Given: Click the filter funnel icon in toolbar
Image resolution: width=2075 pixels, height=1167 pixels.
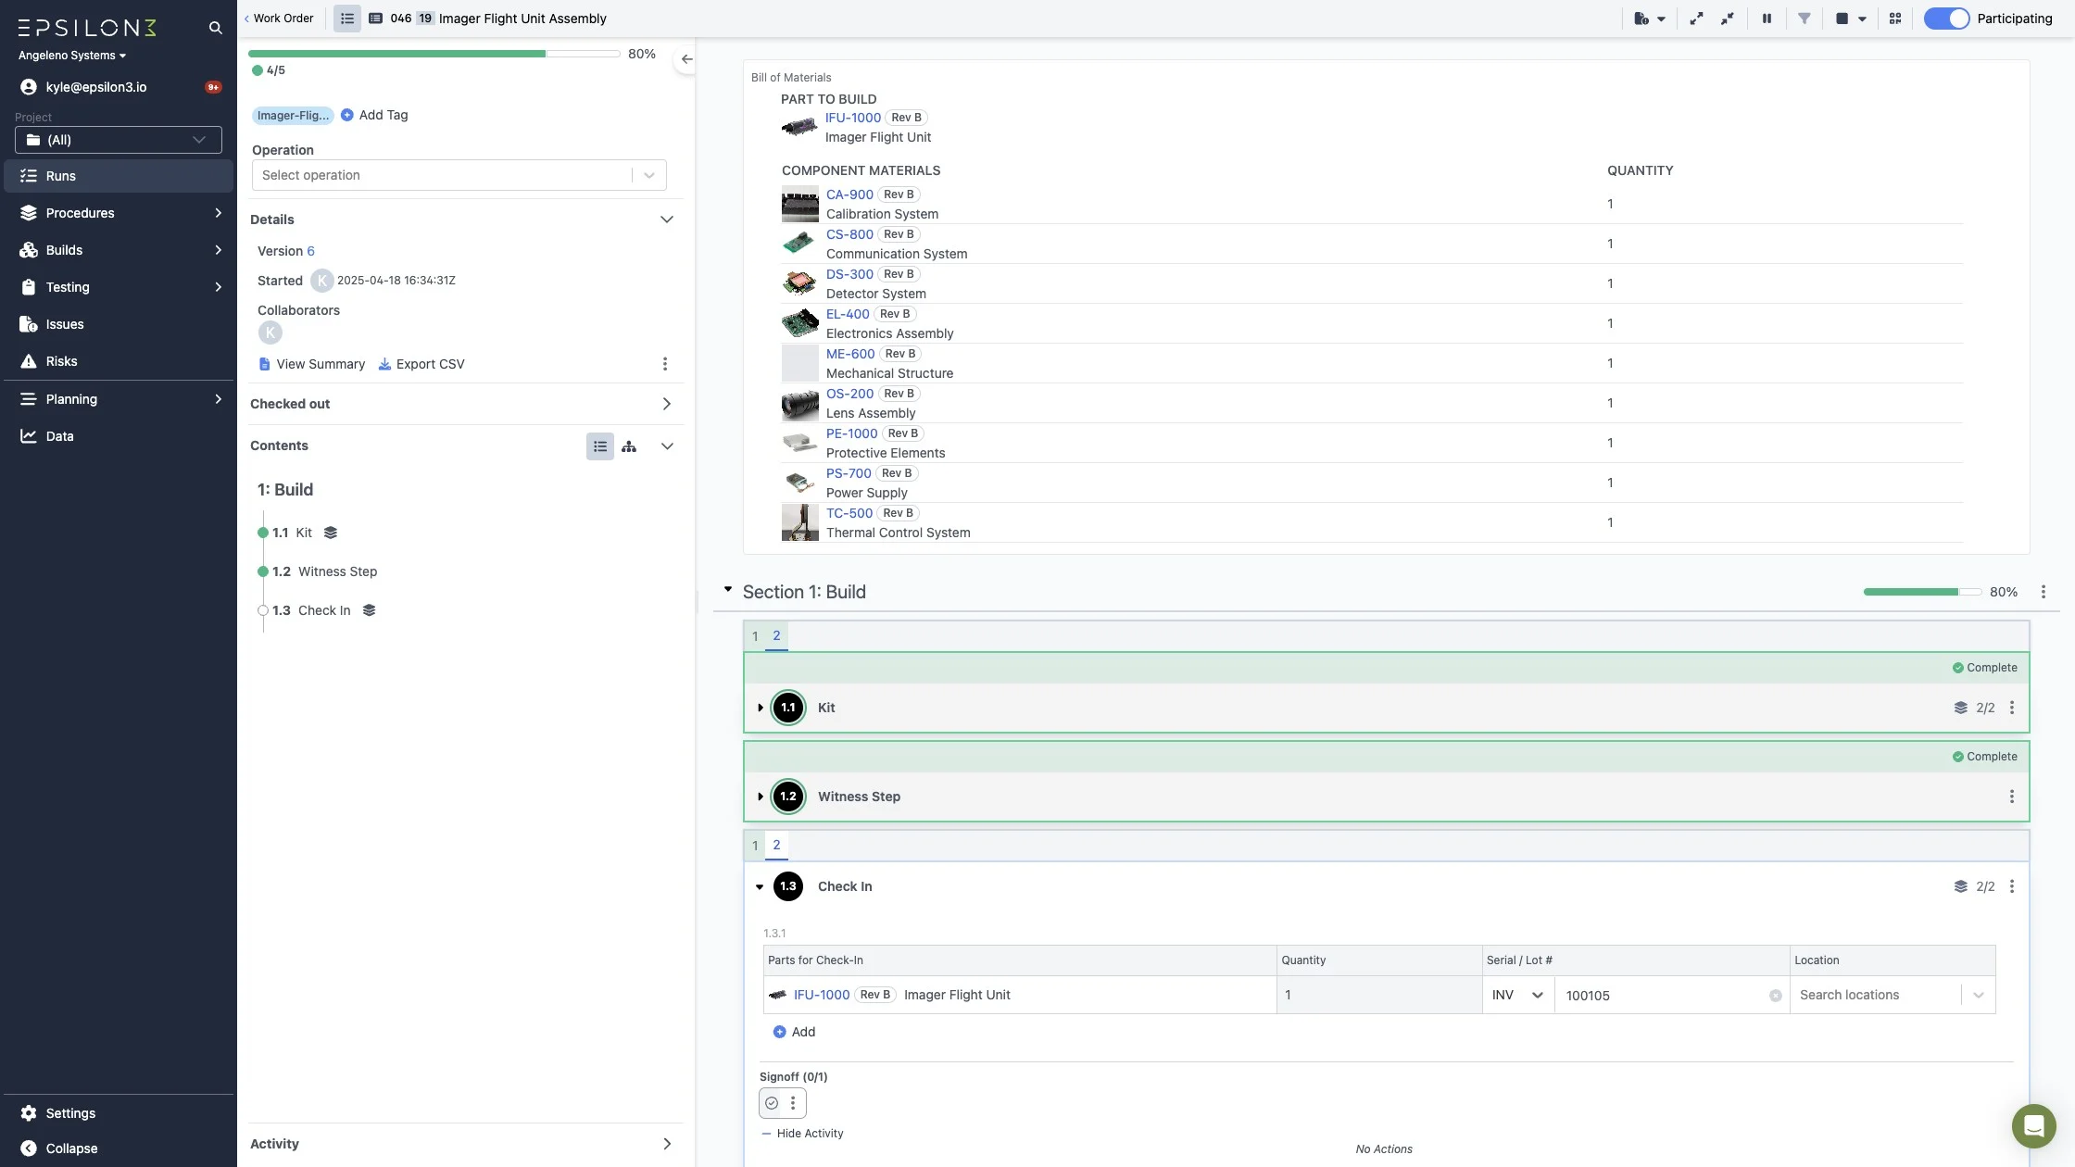Looking at the screenshot, I should click(1804, 19).
